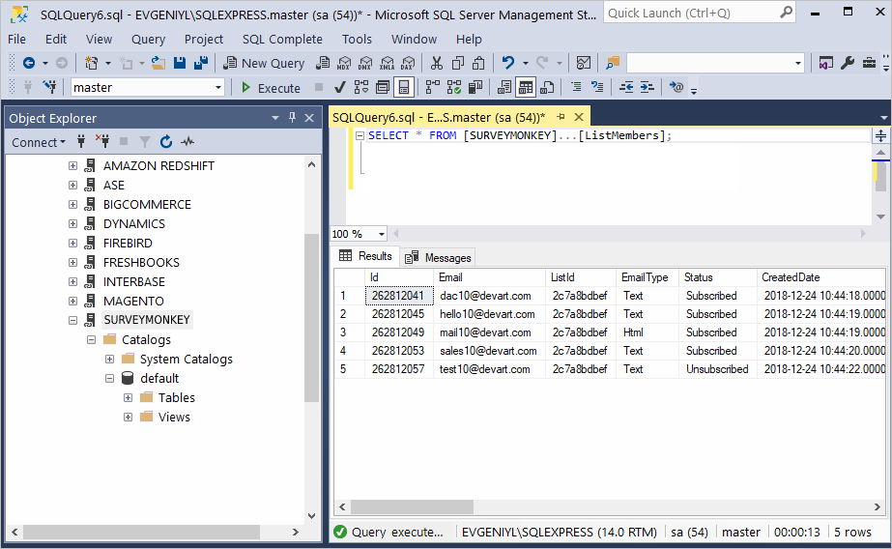This screenshot has width=892, height=549.
Task: Toggle Results to Text mode
Action: [x=504, y=88]
